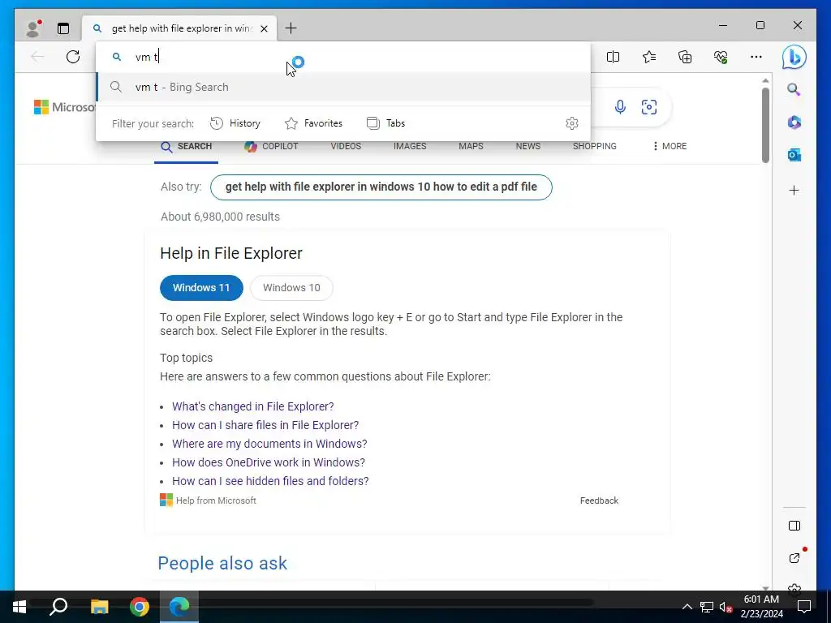This screenshot has height=623, width=831.
Task: Filter search by Favorites
Action: pyautogui.click(x=314, y=123)
